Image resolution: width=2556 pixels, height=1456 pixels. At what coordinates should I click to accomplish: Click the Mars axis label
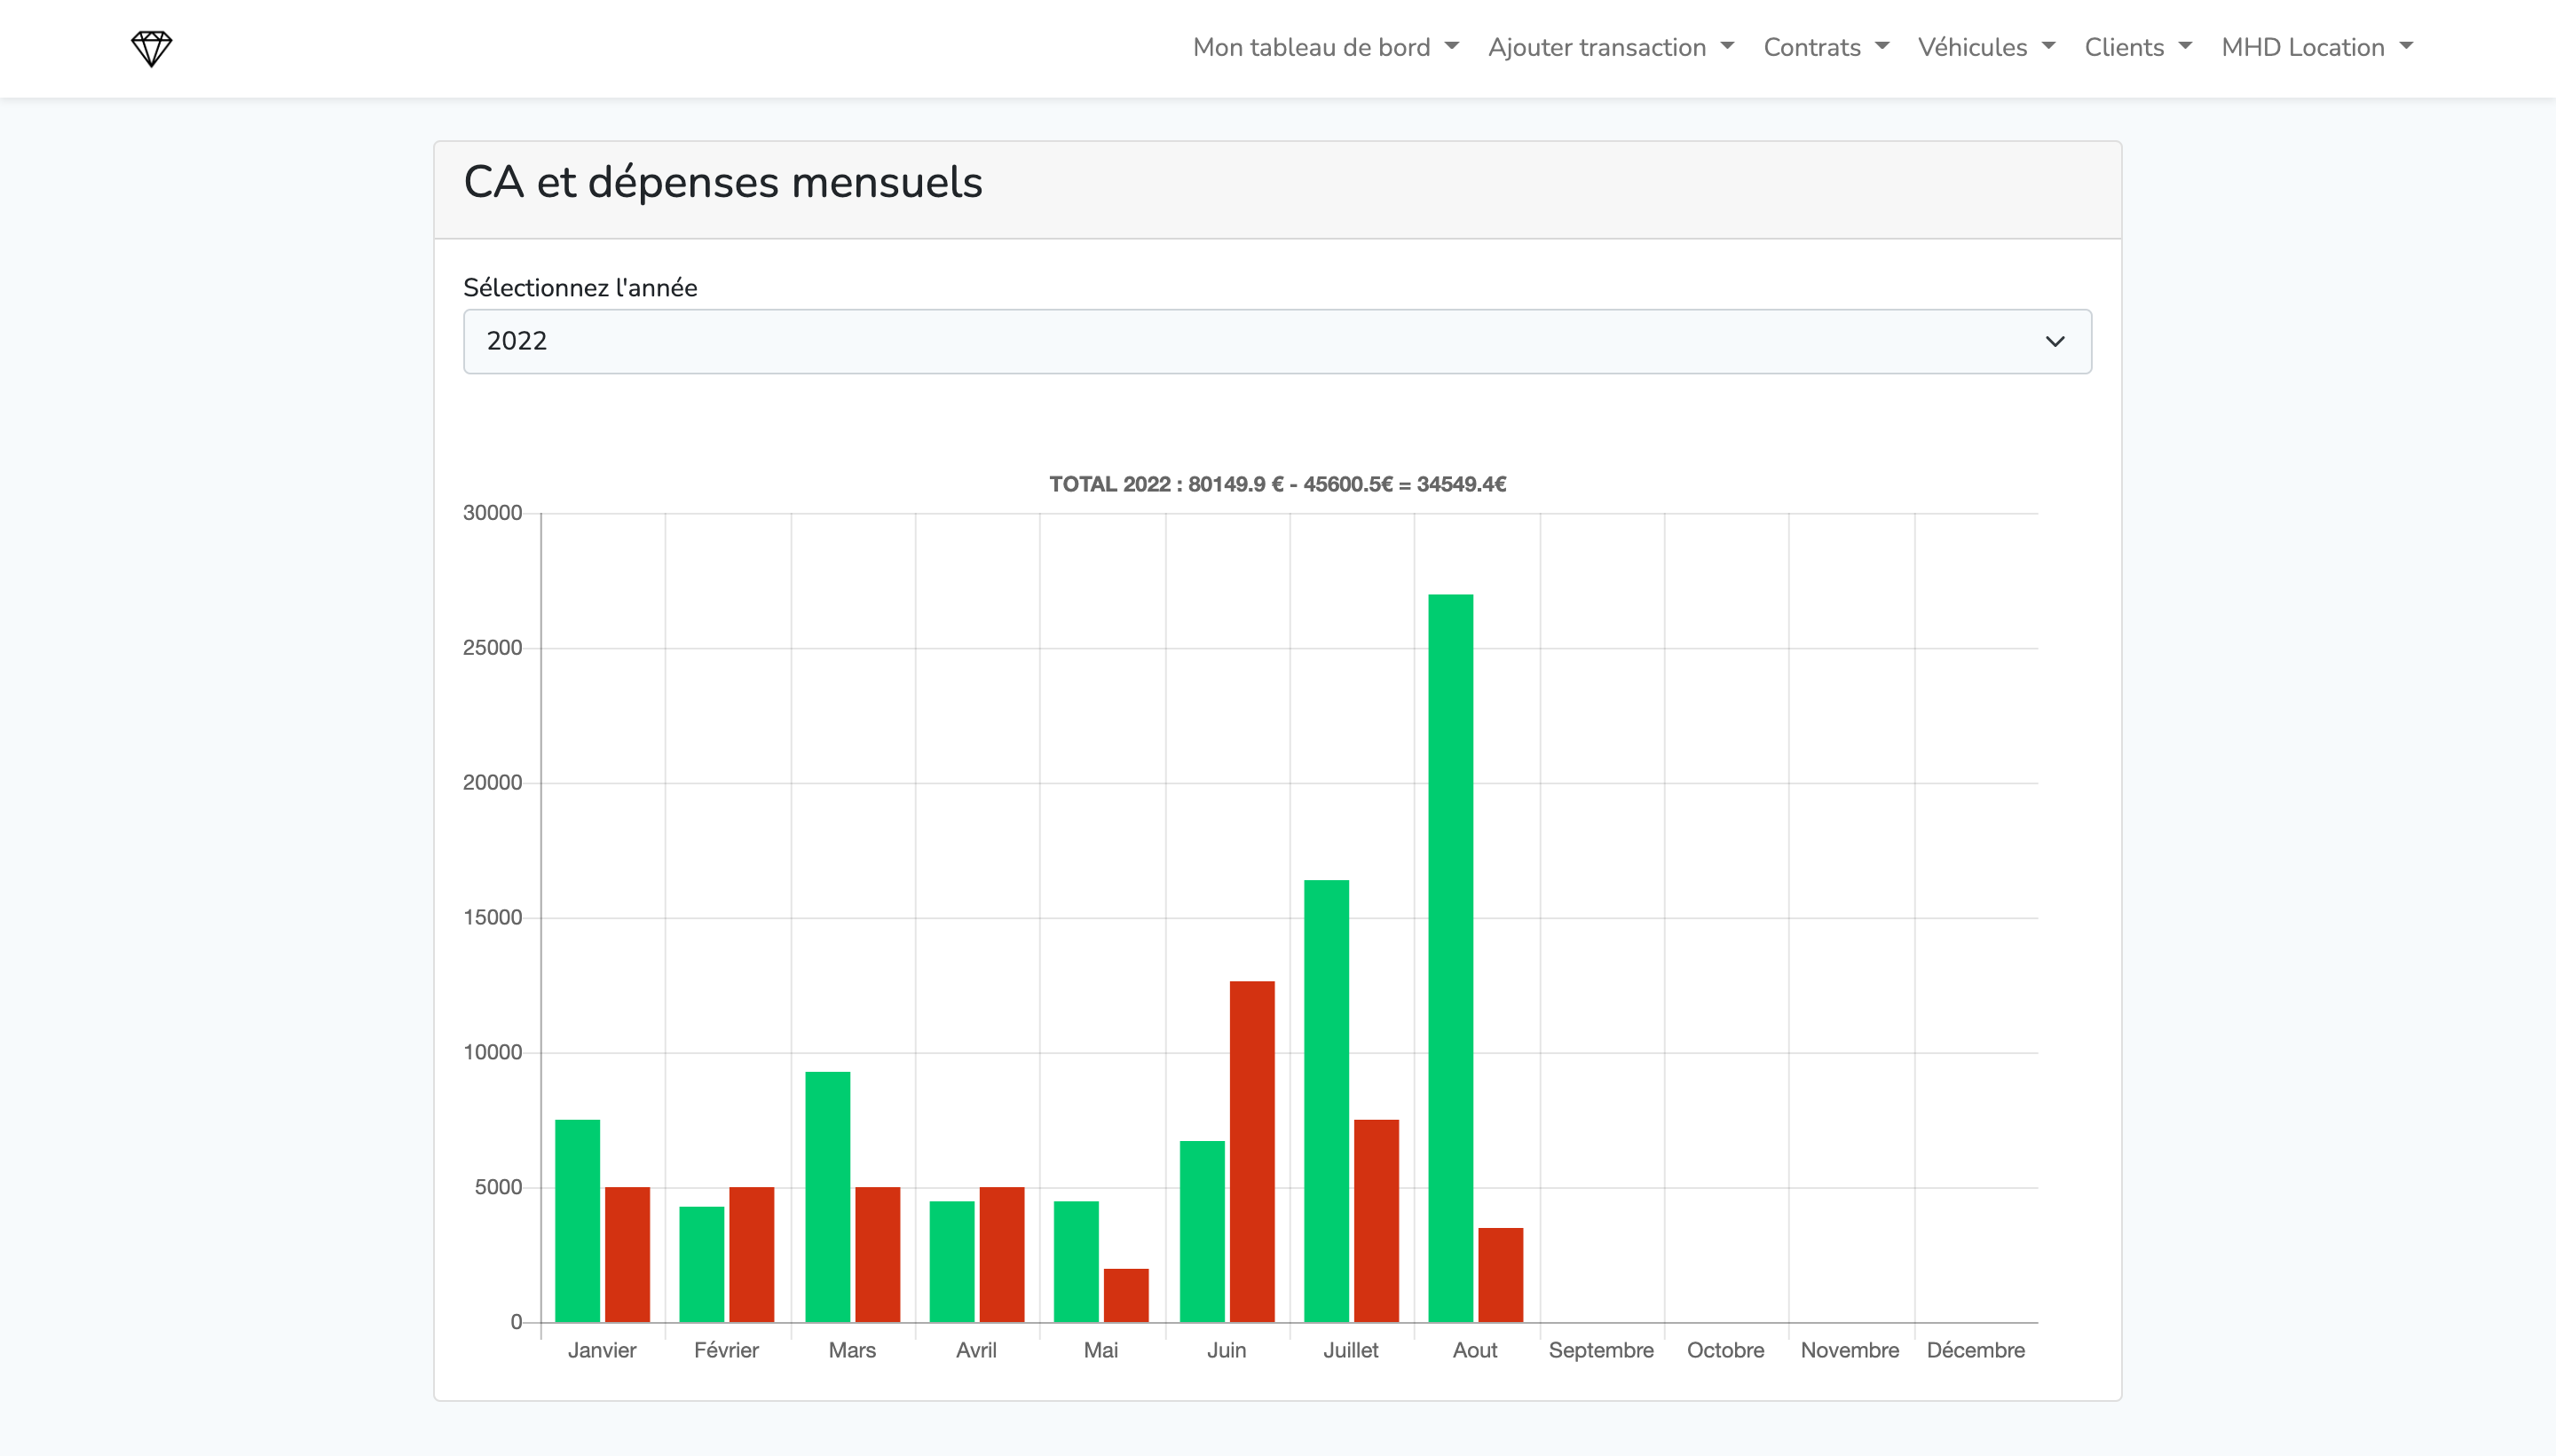click(852, 1350)
